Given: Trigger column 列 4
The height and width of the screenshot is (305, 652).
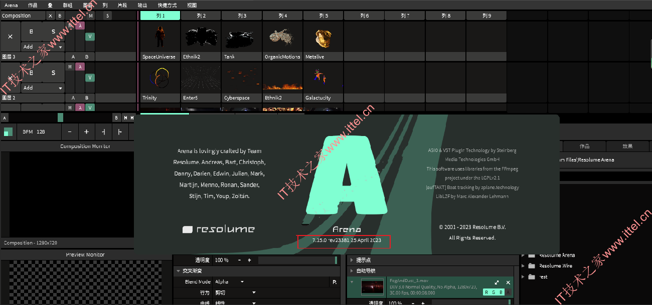Looking at the screenshot, I should point(283,15).
